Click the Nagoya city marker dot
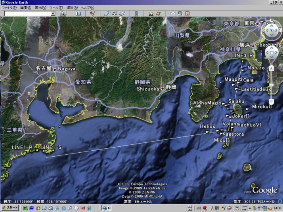 click(x=55, y=70)
